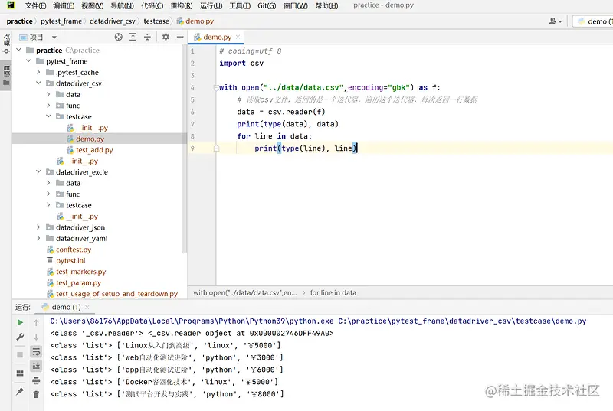Open the 运行(U) menu

pyautogui.click(x=211, y=5)
